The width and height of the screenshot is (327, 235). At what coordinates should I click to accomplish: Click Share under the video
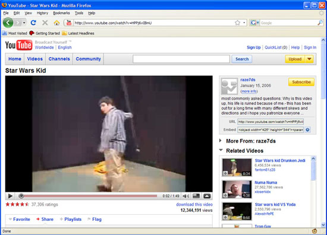(x=48, y=219)
